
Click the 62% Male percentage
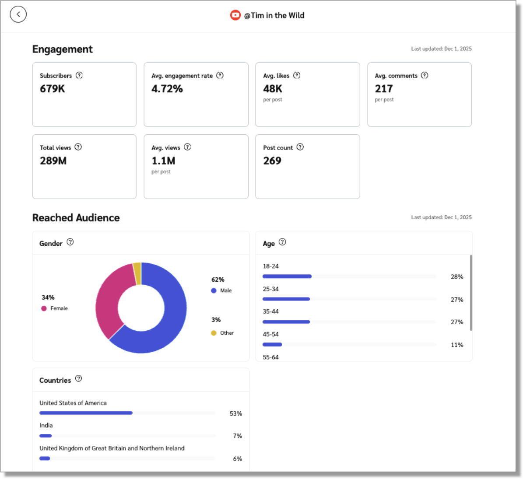[x=218, y=280]
